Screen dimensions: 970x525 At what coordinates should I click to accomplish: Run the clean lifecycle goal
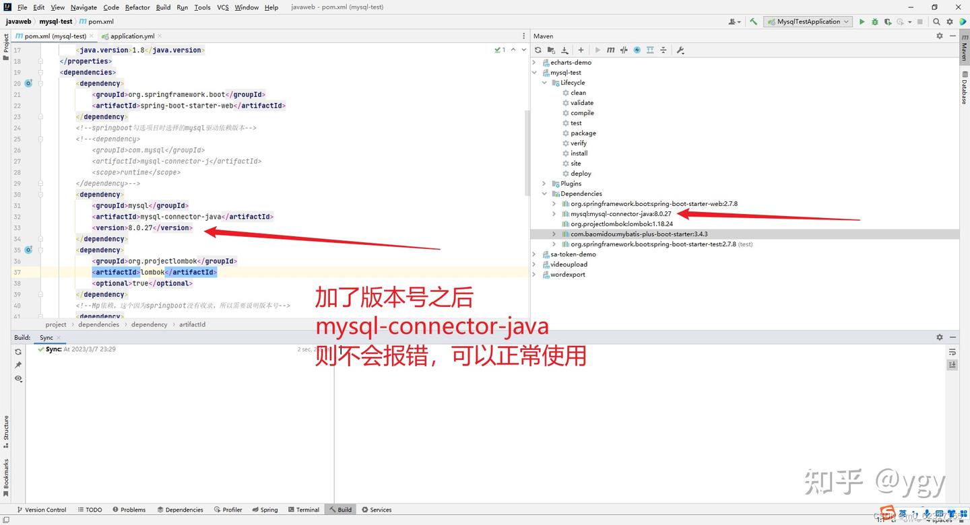(x=578, y=92)
